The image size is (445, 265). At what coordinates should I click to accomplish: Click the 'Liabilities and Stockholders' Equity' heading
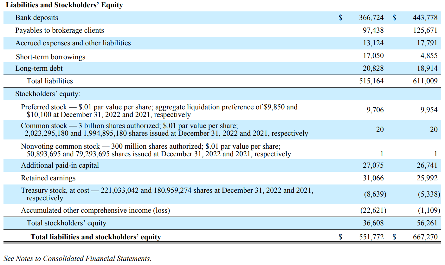[x=65, y=5]
